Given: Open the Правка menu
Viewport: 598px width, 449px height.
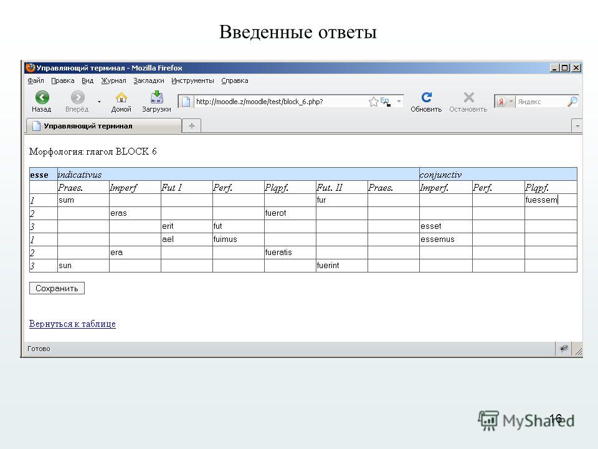Looking at the screenshot, I should coord(62,80).
